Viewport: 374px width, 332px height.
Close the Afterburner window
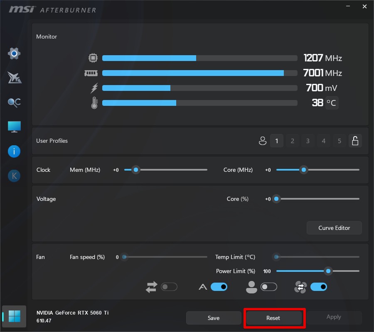[x=364, y=6]
